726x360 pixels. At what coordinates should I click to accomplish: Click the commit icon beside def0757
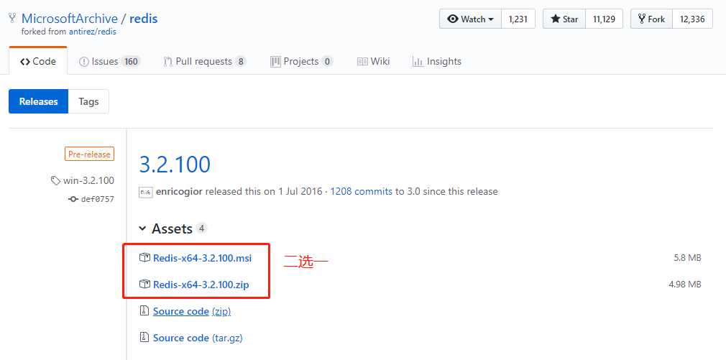[73, 199]
